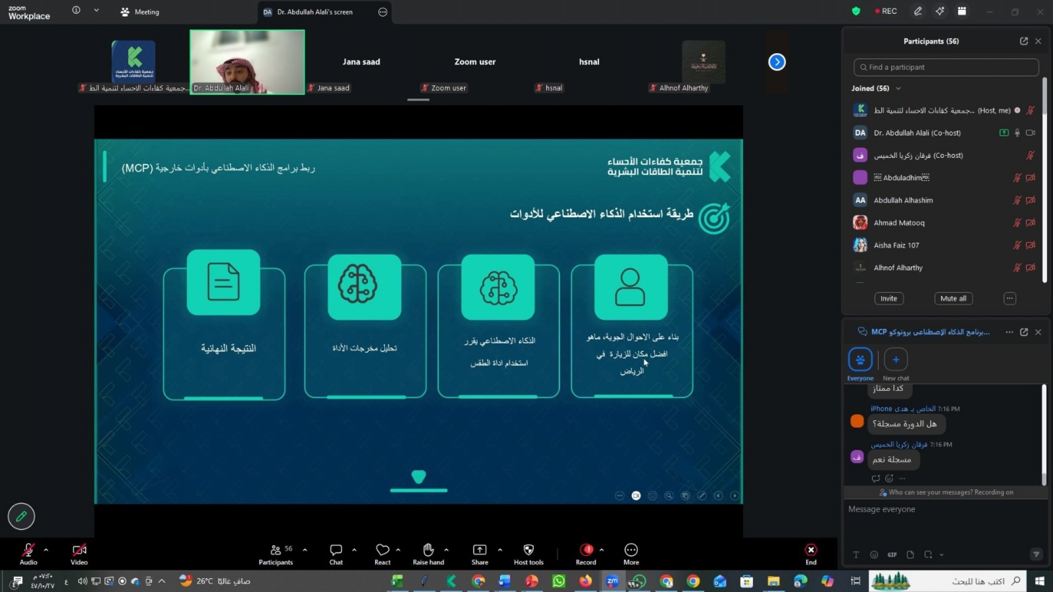Toggle the Record button
This screenshot has height=592, width=1053.
586,550
